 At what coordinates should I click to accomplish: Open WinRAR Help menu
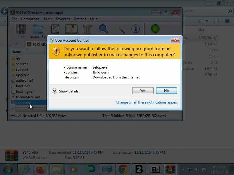[94, 19]
